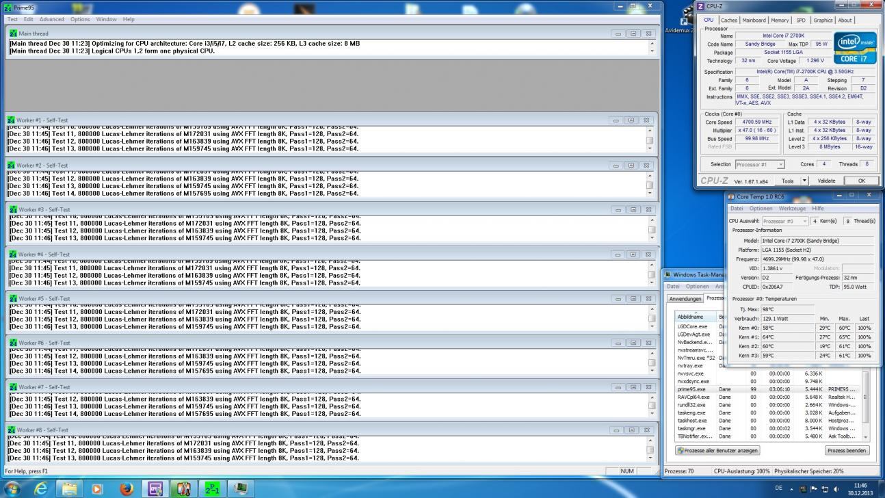Viewport: 885px width, 498px height.
Task: Switch to the Memory tab in CPU-Z
Action: (x=780, y=21)
